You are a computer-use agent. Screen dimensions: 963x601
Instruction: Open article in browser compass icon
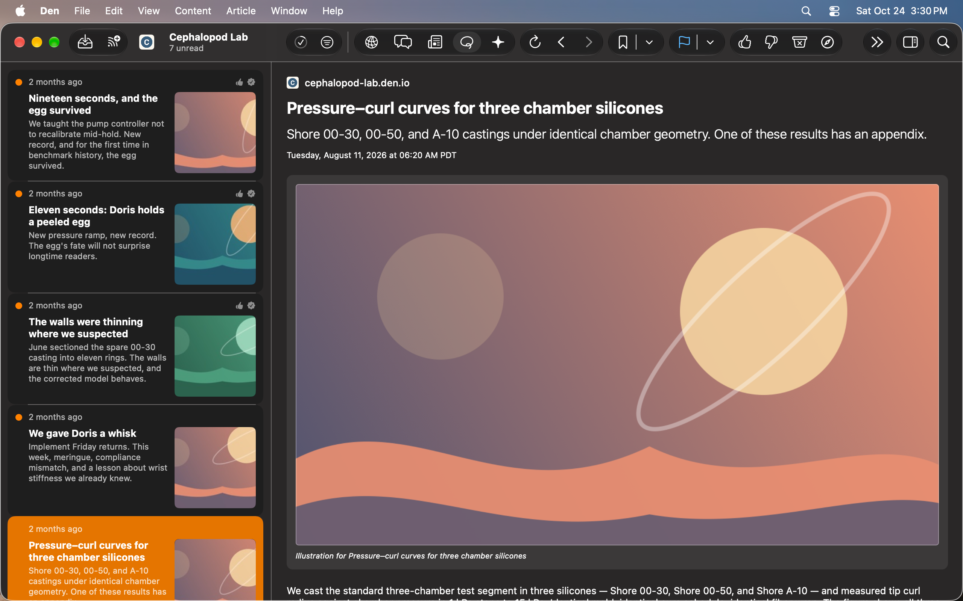[x=827, y=42]
